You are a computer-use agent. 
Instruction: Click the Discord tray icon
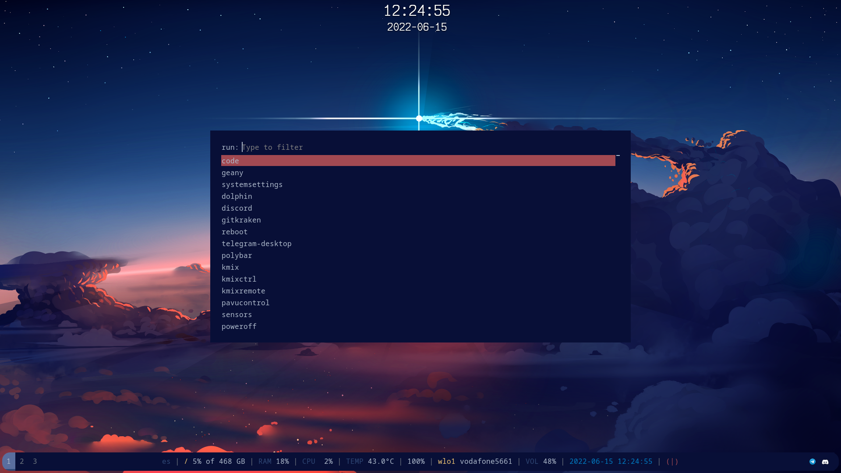tap(825, 462)
